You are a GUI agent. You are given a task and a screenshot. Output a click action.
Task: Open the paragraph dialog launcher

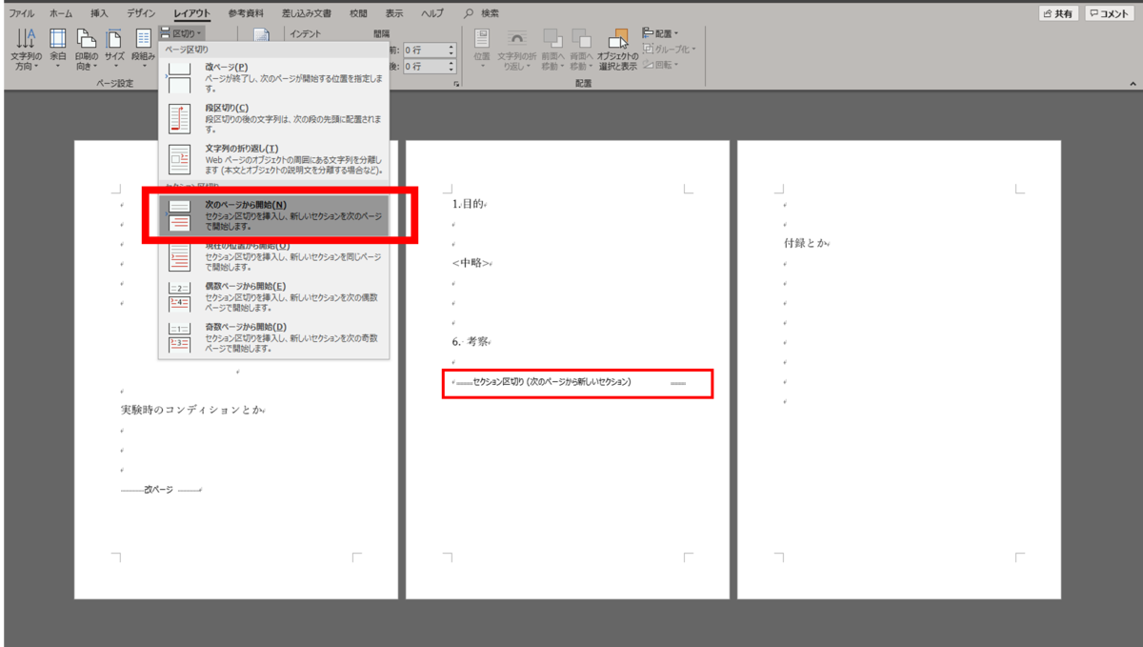coord(457,85)
